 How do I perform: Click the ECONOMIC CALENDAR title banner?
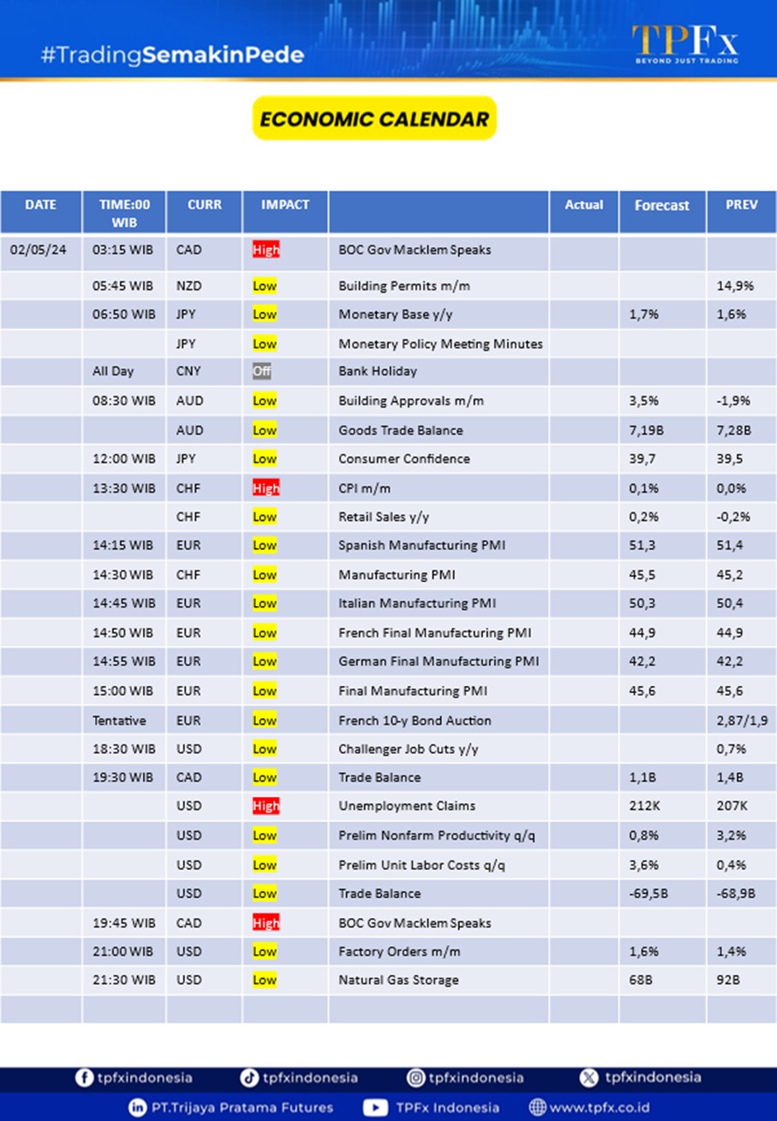(373, 118)
